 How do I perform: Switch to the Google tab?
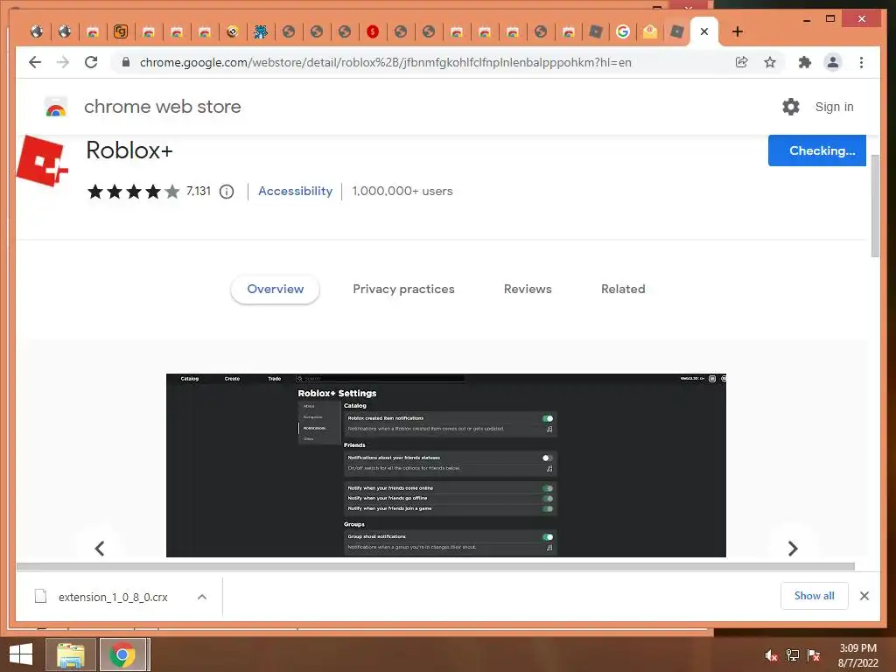(623, 31)
